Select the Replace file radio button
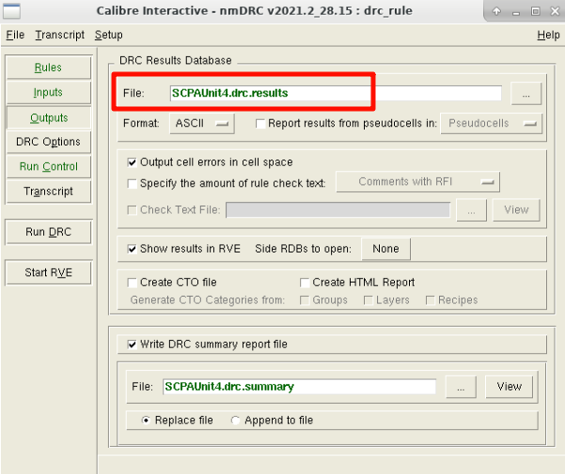Image resolution: width=565 pixels, height=474 pixels. pyautogui.click(x=146, y=420)
